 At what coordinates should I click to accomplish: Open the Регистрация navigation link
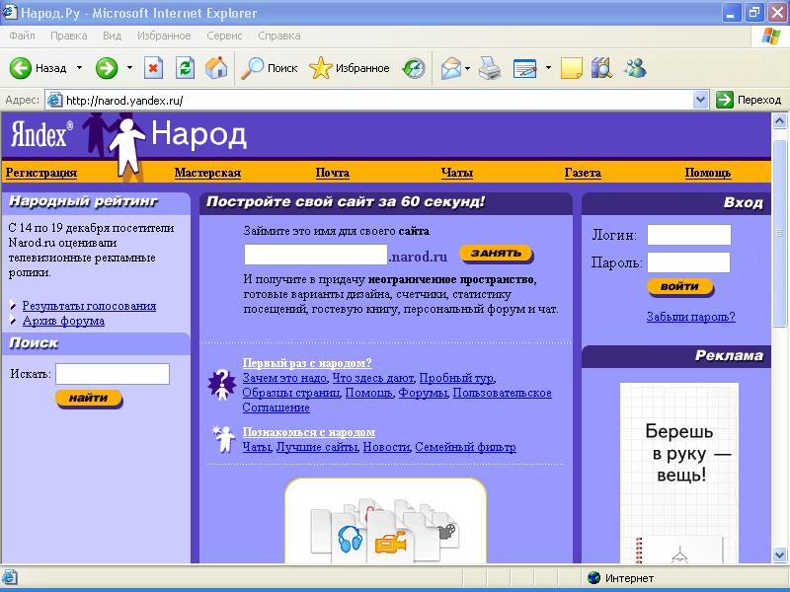tap(41, 173)
